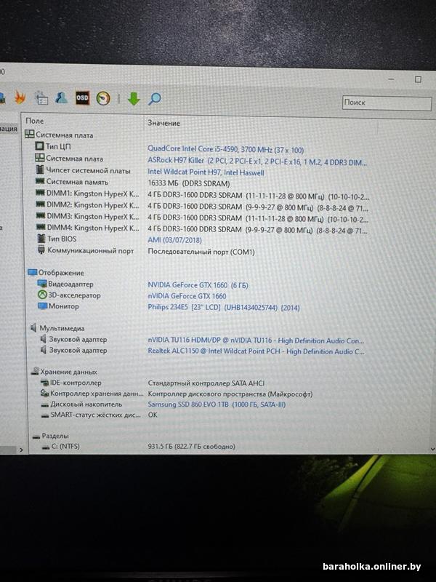Select the Системная память row
This screenshot has width=436, height=582.
[x=72, y=182]
